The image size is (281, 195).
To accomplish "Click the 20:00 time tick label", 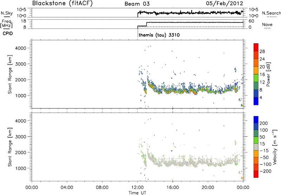I will coord(208,188).
